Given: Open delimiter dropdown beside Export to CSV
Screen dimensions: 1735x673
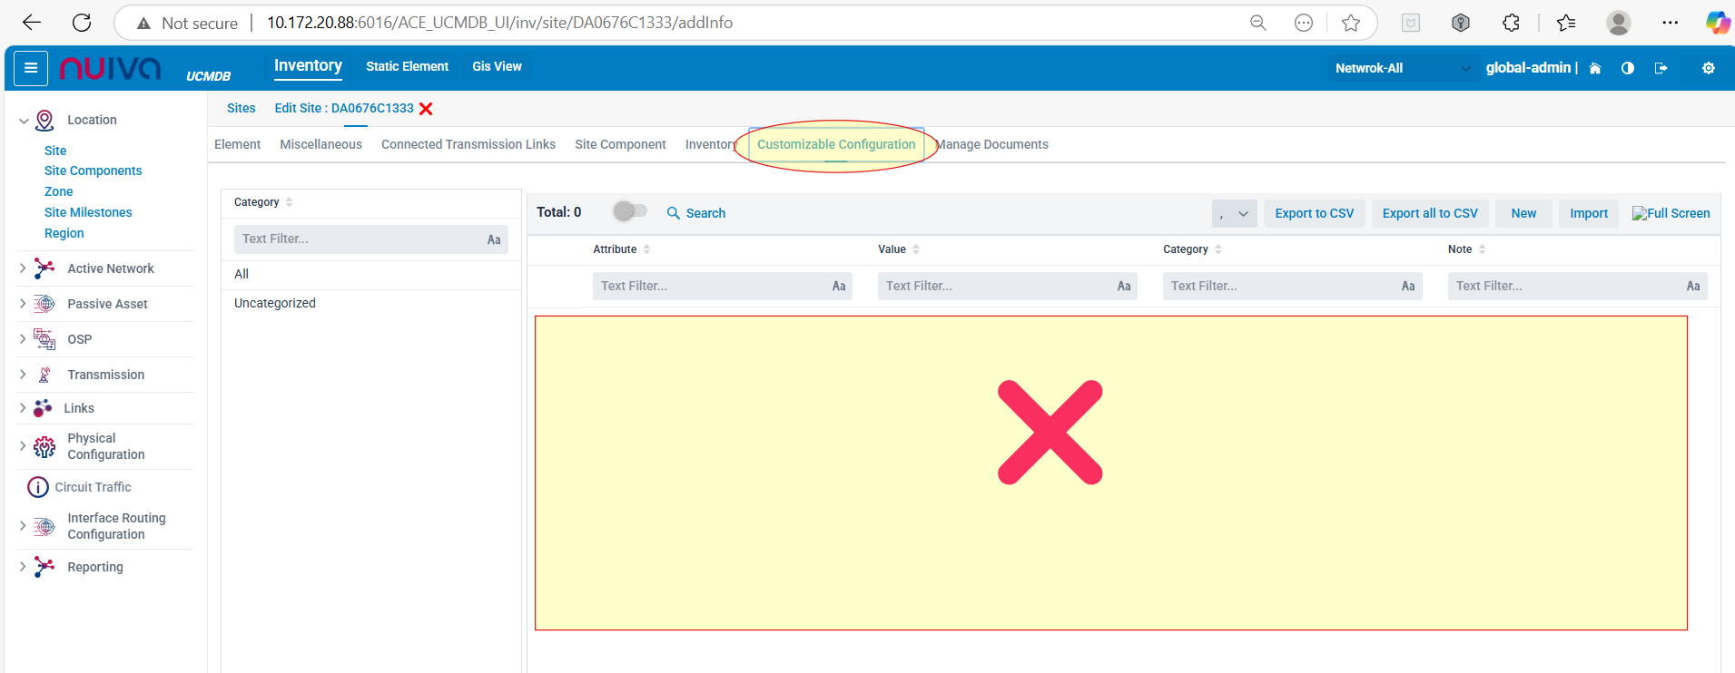Looking at the screenshot, I should click(x=1234, y=214).
